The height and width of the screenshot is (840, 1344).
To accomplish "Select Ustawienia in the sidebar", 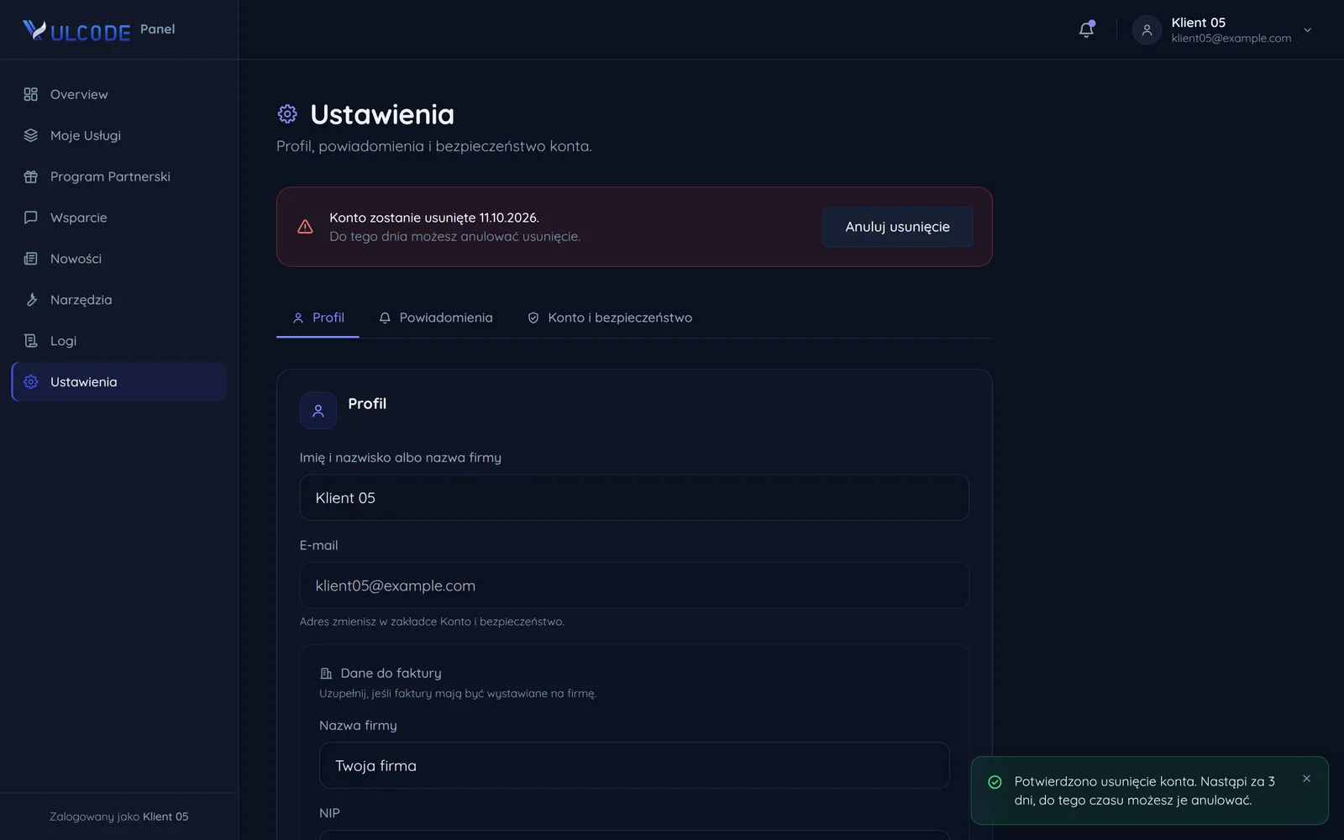I will (x=119, y=382).
